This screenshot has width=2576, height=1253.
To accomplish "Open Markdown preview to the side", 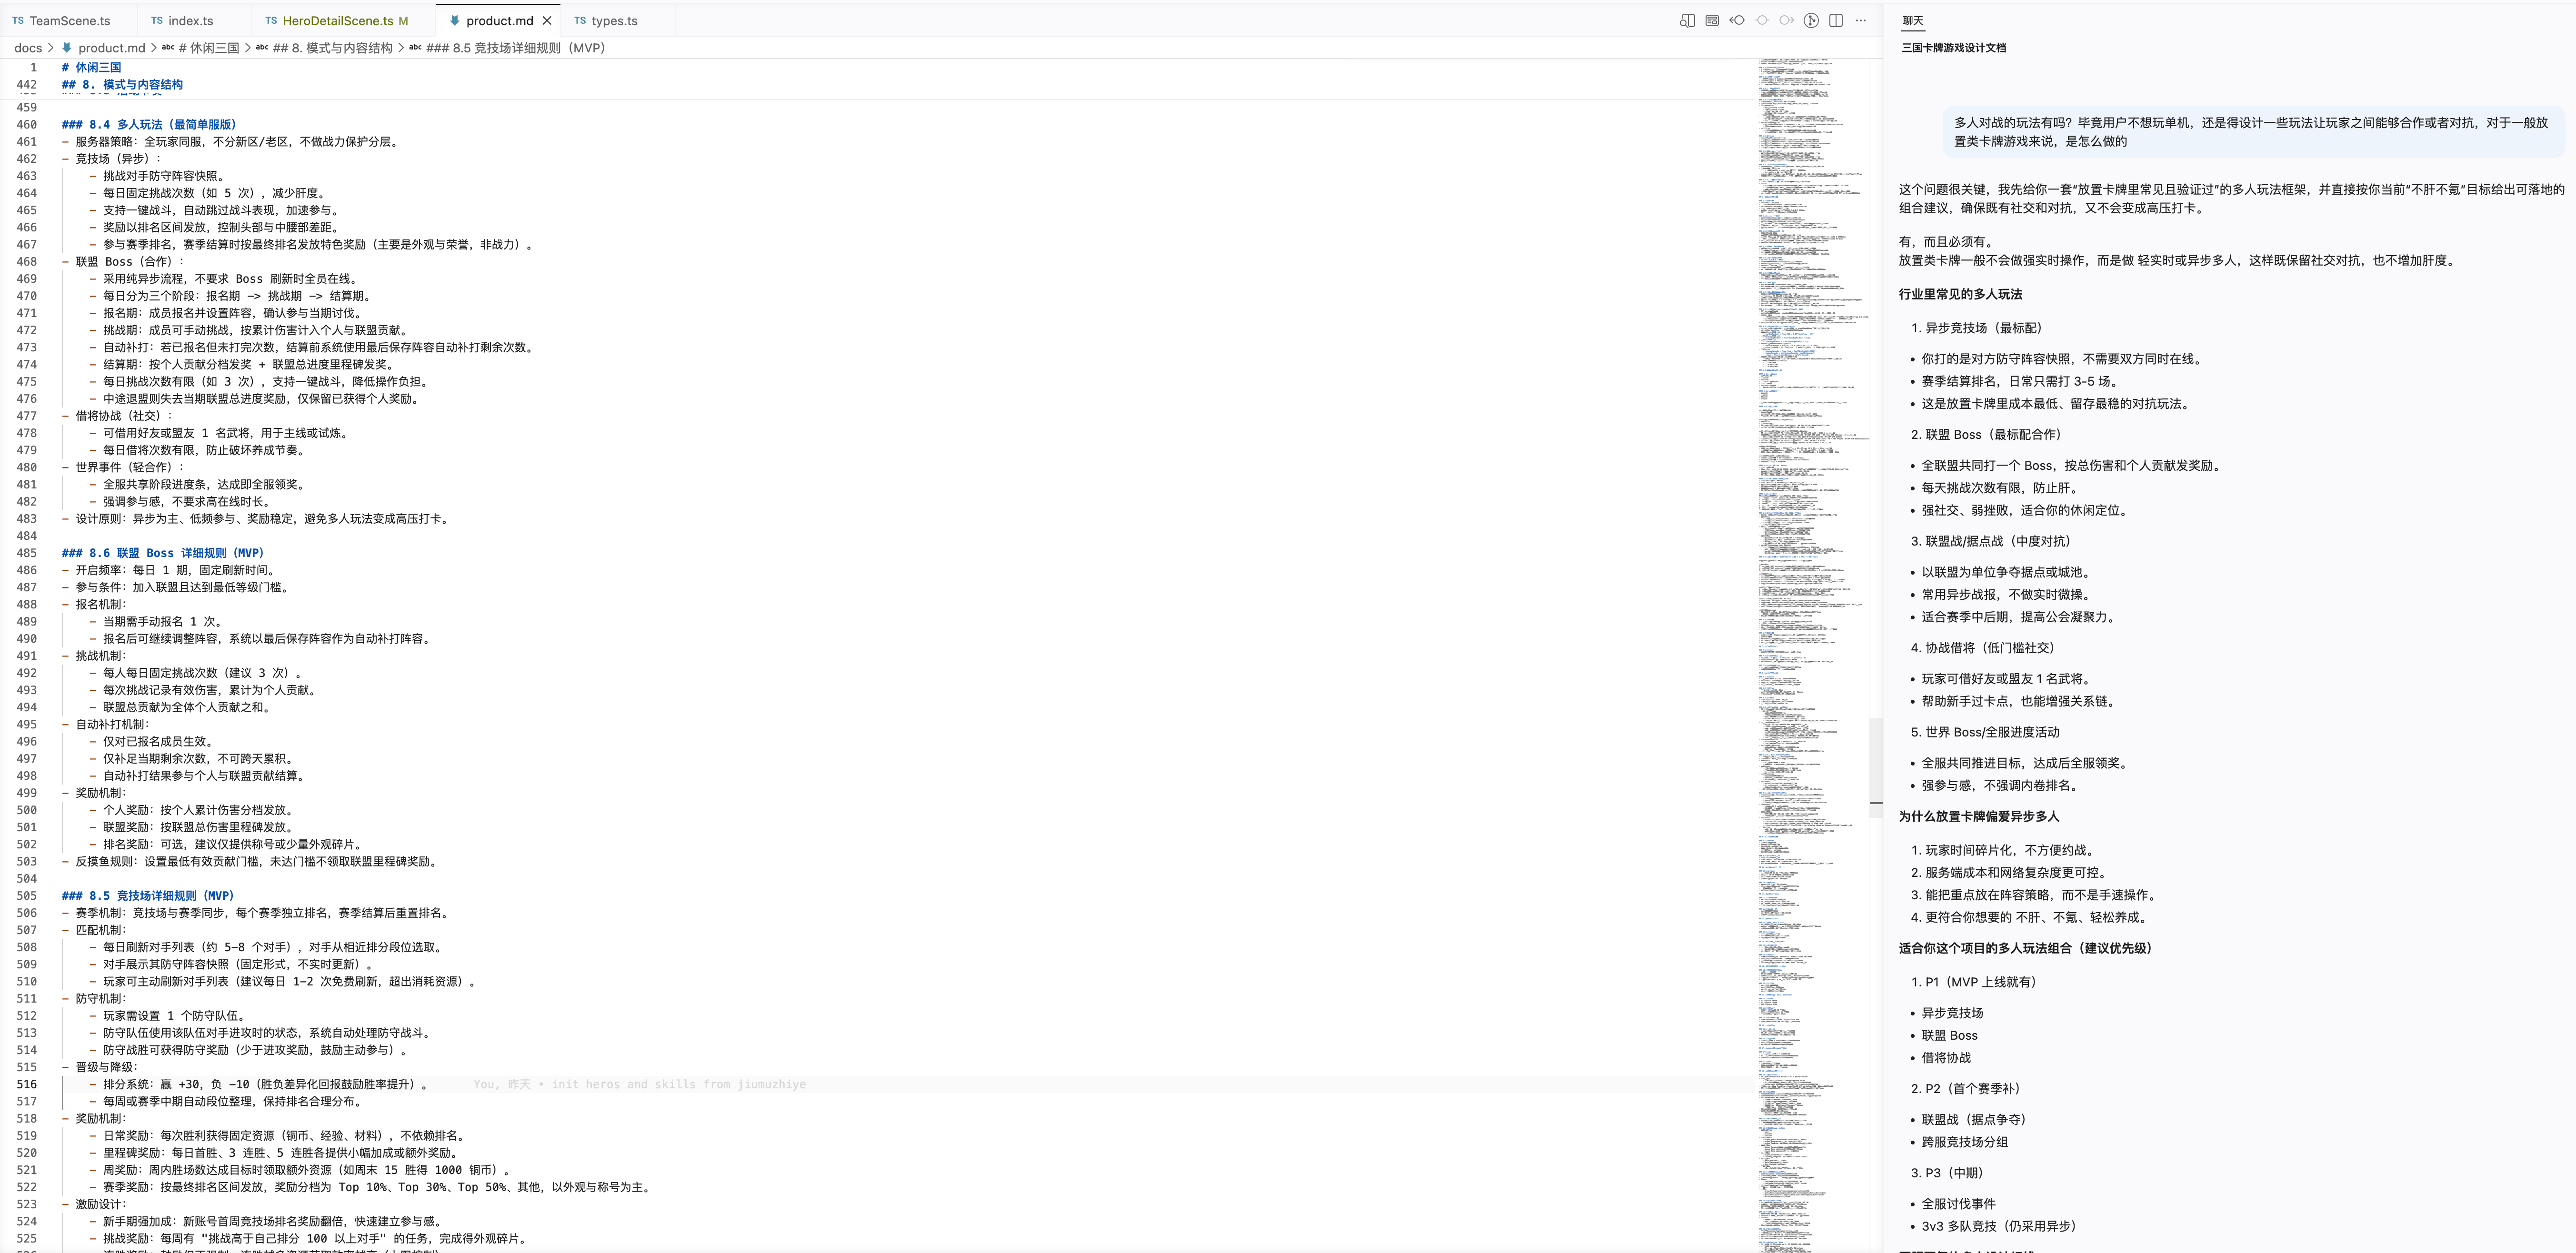I will [x=1687, y=20].
